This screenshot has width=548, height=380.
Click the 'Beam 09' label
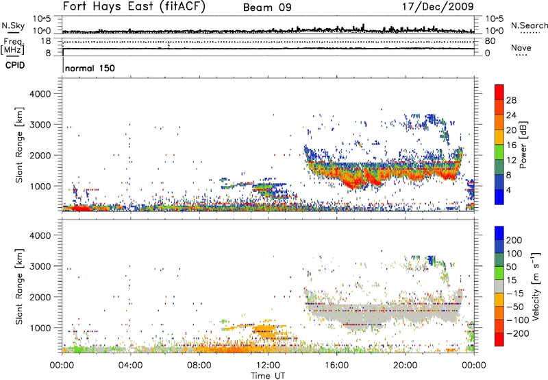[x=267, y=8]
